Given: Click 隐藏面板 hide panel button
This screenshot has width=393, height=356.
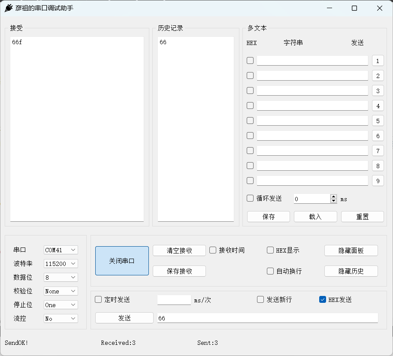Looking at the screenshot, I should coord(351,250).
